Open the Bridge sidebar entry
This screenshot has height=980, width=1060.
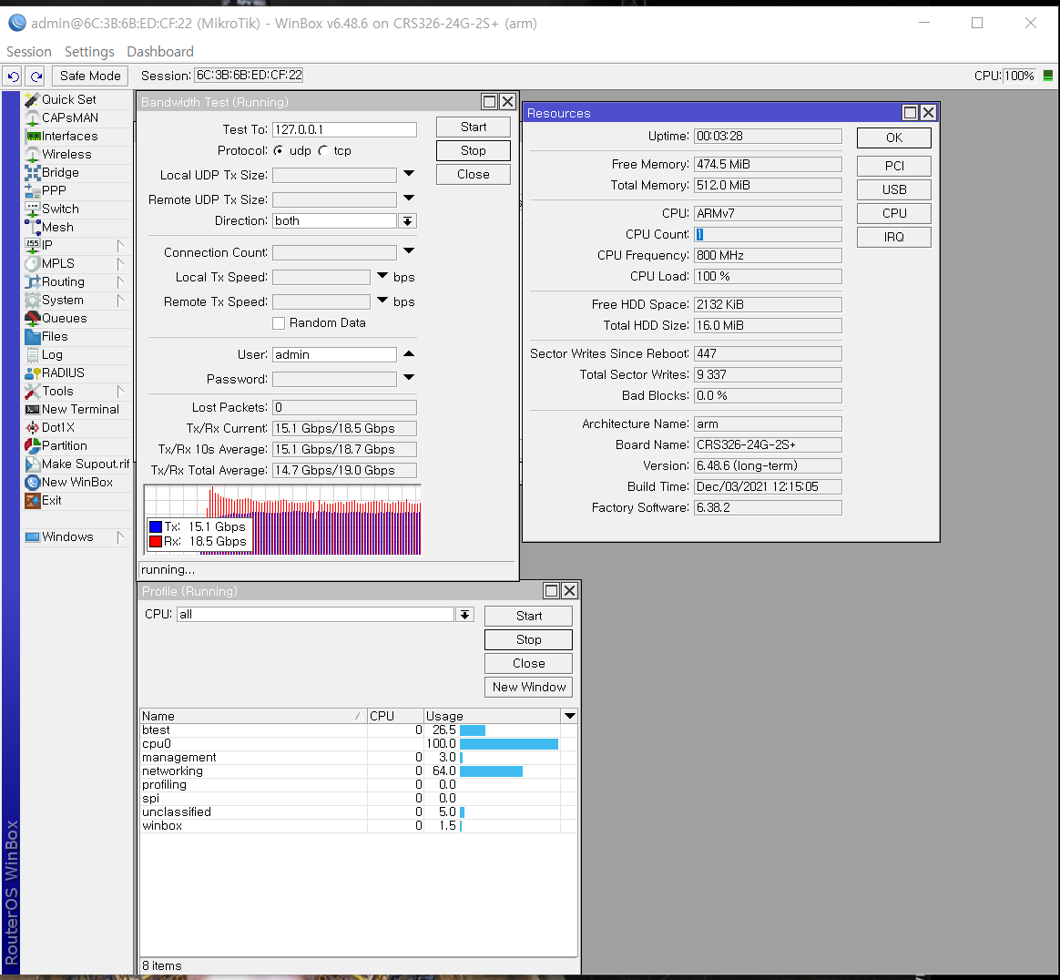(x=60, y=172)
